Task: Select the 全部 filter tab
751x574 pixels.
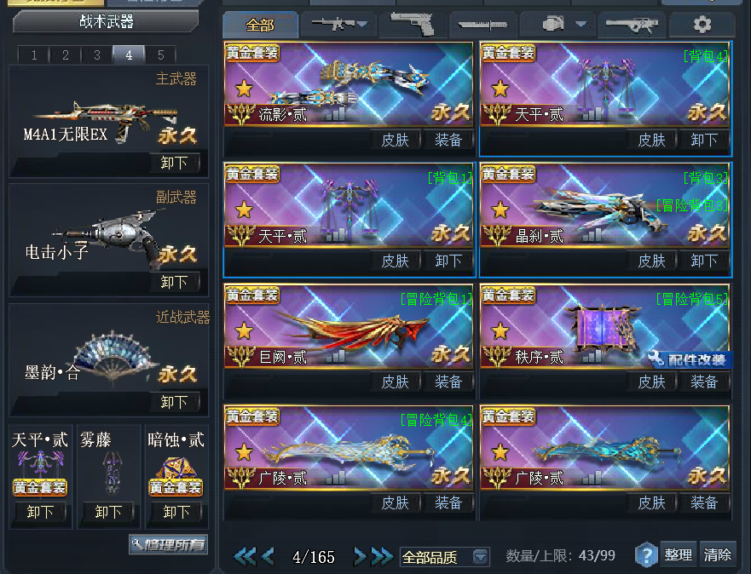Action: coord(260,25)
